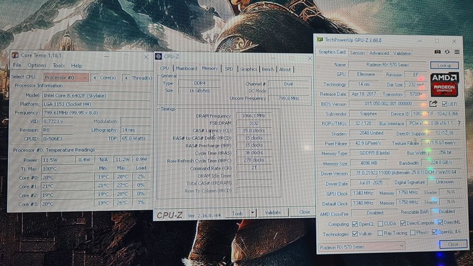Click the Lookup button in GPU-Z

pyautogui.click(x=444, y=65)
